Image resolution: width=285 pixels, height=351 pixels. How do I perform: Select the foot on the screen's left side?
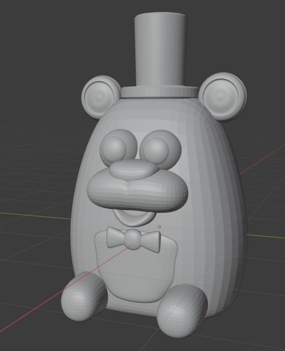(84, 296)
